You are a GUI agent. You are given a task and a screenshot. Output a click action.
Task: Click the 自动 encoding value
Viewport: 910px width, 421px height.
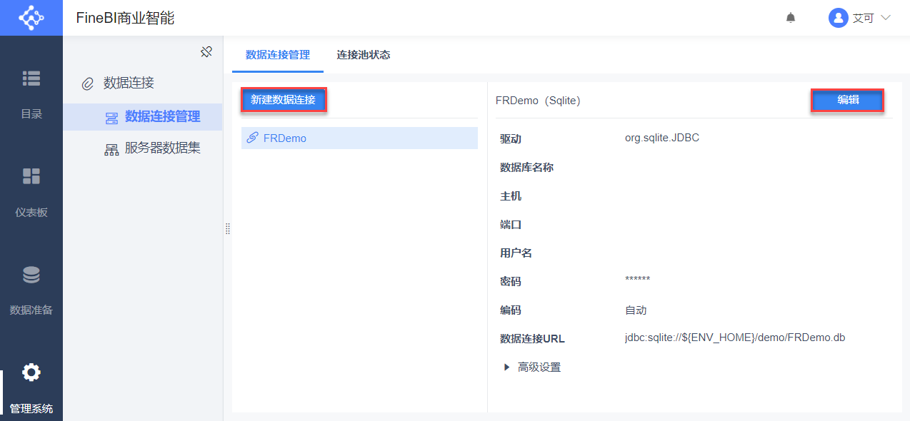click(x=636, y=310)
